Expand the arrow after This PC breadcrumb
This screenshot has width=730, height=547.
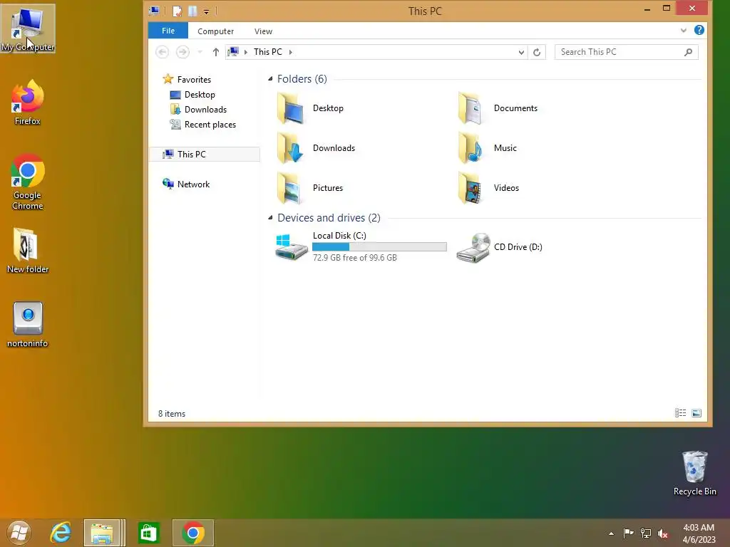[291, 52]
